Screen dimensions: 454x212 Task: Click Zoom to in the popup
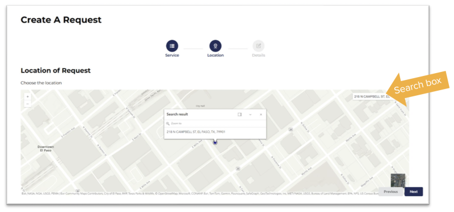pos(176,124)
